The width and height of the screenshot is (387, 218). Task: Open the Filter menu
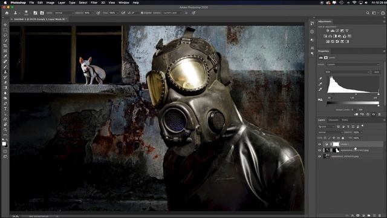94,2
